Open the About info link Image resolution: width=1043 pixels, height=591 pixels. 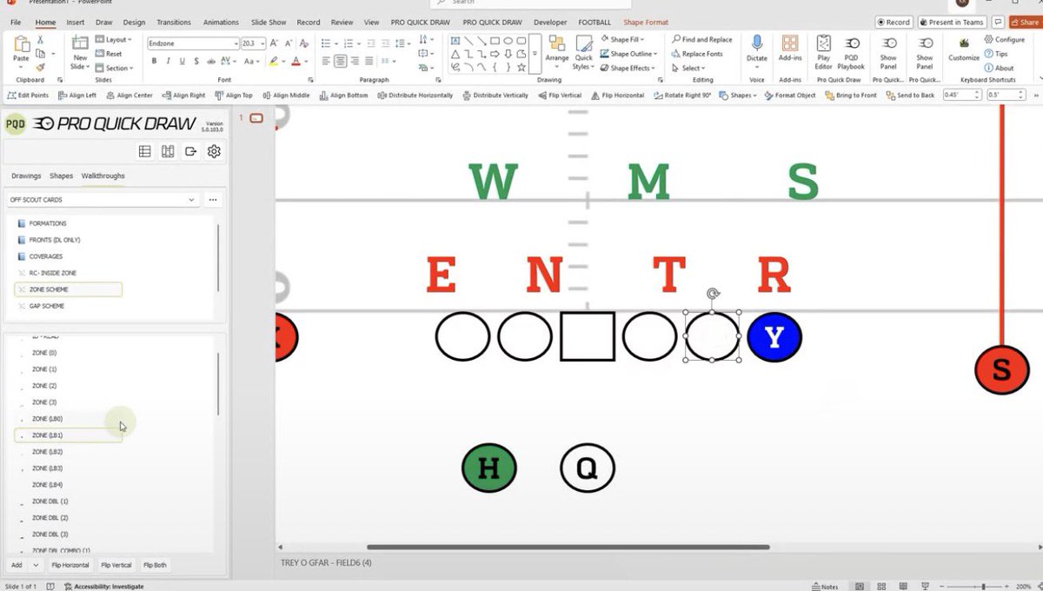[1000, 68]
